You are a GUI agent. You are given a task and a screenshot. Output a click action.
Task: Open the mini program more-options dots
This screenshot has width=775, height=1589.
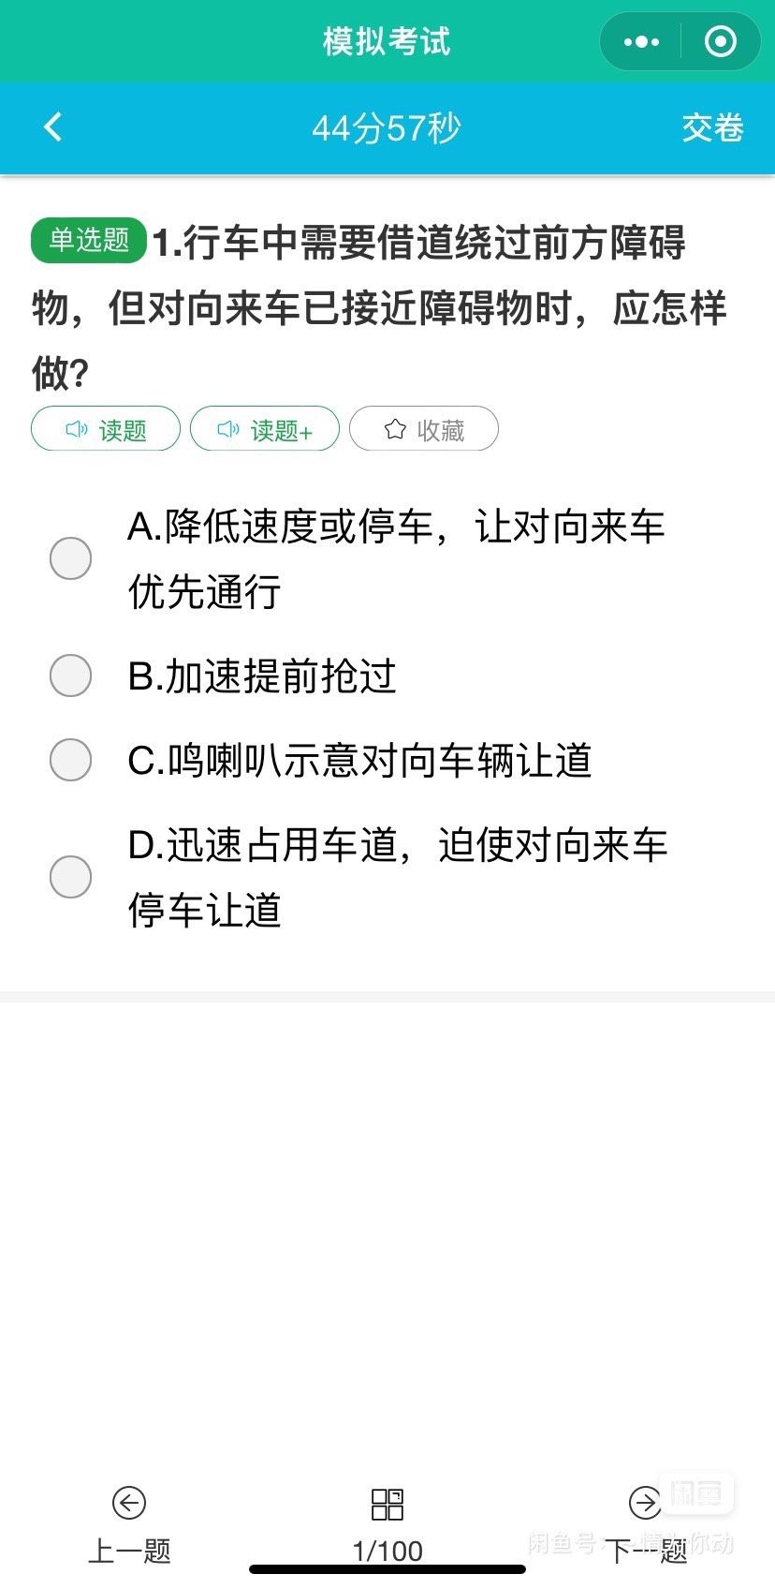[x=641, y=42]
